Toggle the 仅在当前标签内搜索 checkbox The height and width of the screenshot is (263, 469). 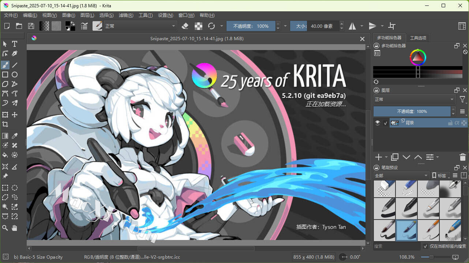[425, 246]
